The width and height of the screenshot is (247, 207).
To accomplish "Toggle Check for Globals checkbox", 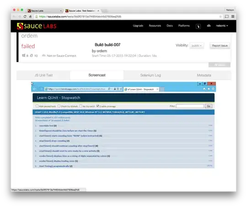I will click(x=59, y=106).
